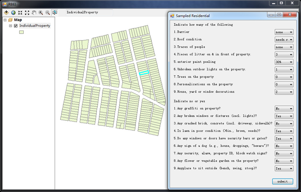
Task: Select the fixed zoom in arrows icon
Action: pos(20,13)
